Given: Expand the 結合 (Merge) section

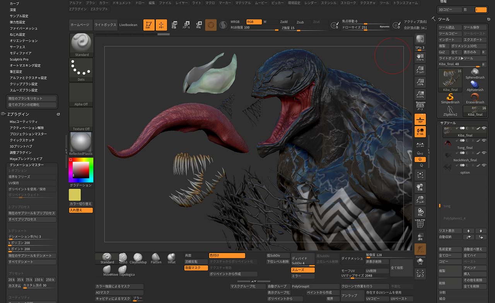Looking at the screenshot, I should coord(442,299).
